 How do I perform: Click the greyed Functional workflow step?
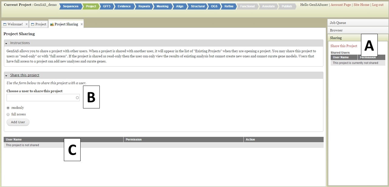248,6
